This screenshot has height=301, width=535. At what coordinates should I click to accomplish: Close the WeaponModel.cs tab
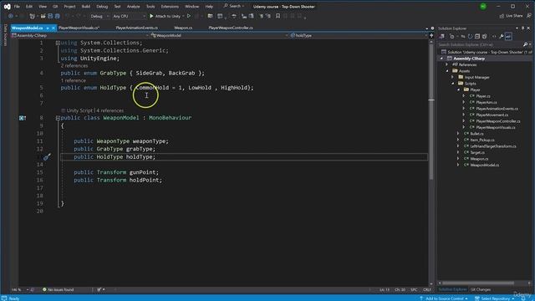(53, 28)
